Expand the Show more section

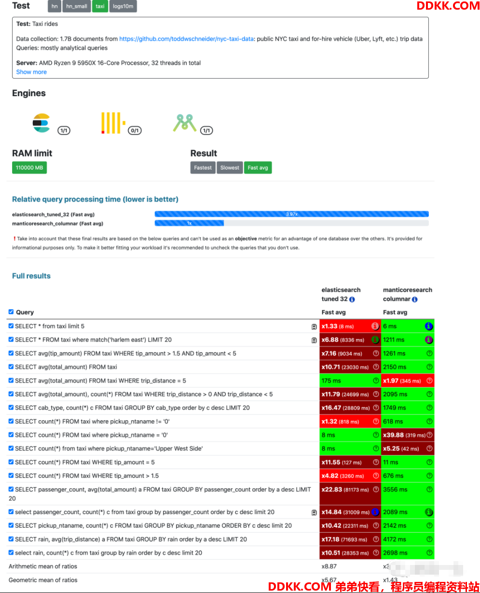(x=31, y=72)
